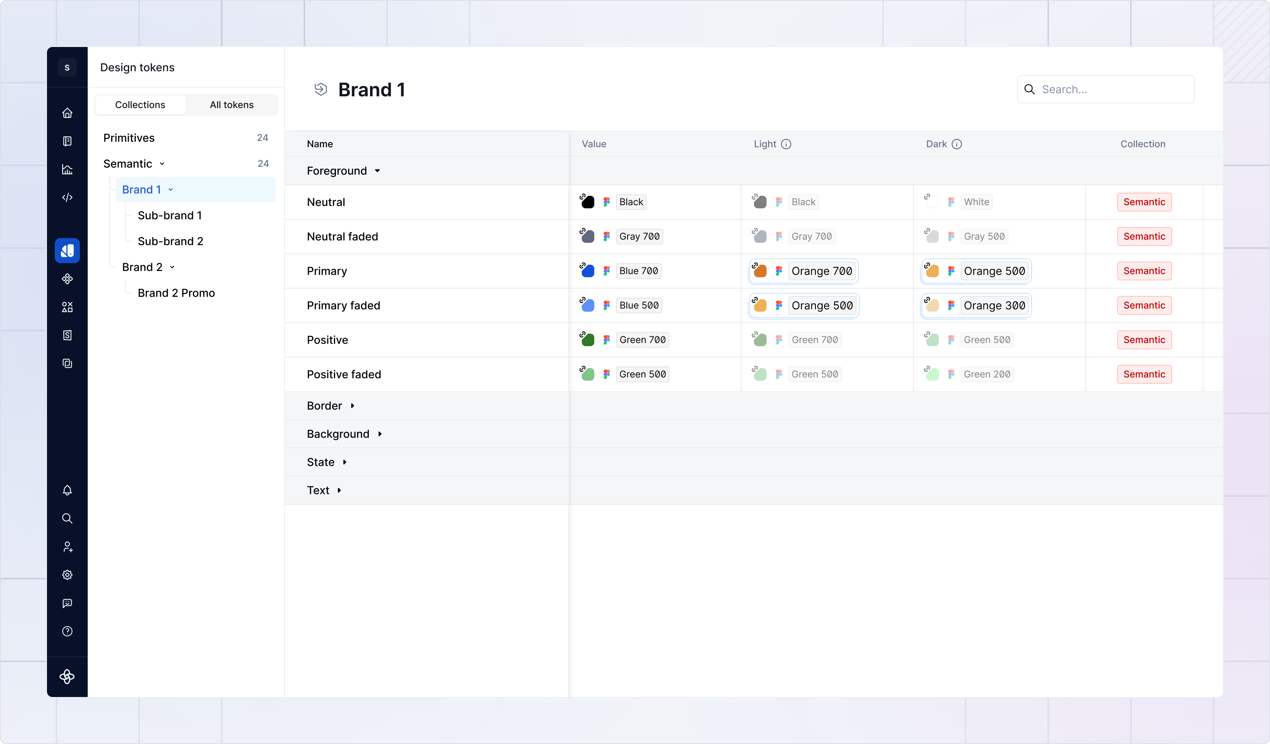The width and height of the screenshot is (1270, 744).
Task: Click the settings gear in sidebar
Action: 67,575
